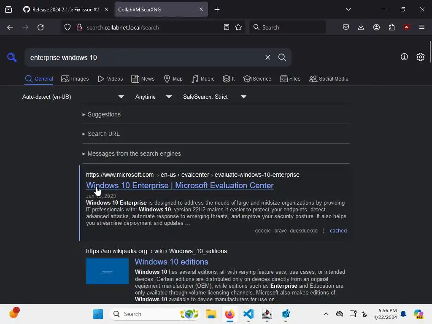Switch to Map category
432x324 pixels.
pyautogui.click(x=173, y=79)
